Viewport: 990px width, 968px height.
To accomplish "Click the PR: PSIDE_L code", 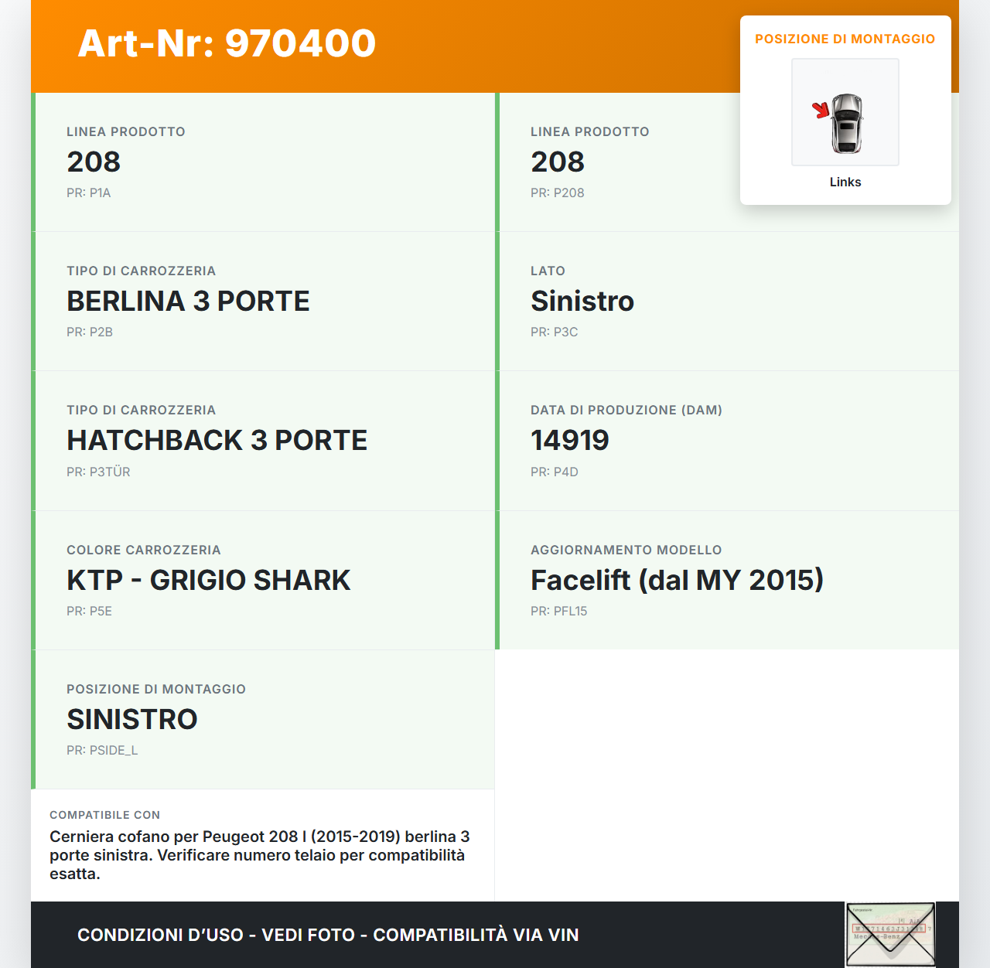I will pos(102,750).
